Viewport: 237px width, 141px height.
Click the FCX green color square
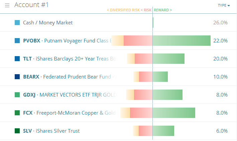point(17,113)
